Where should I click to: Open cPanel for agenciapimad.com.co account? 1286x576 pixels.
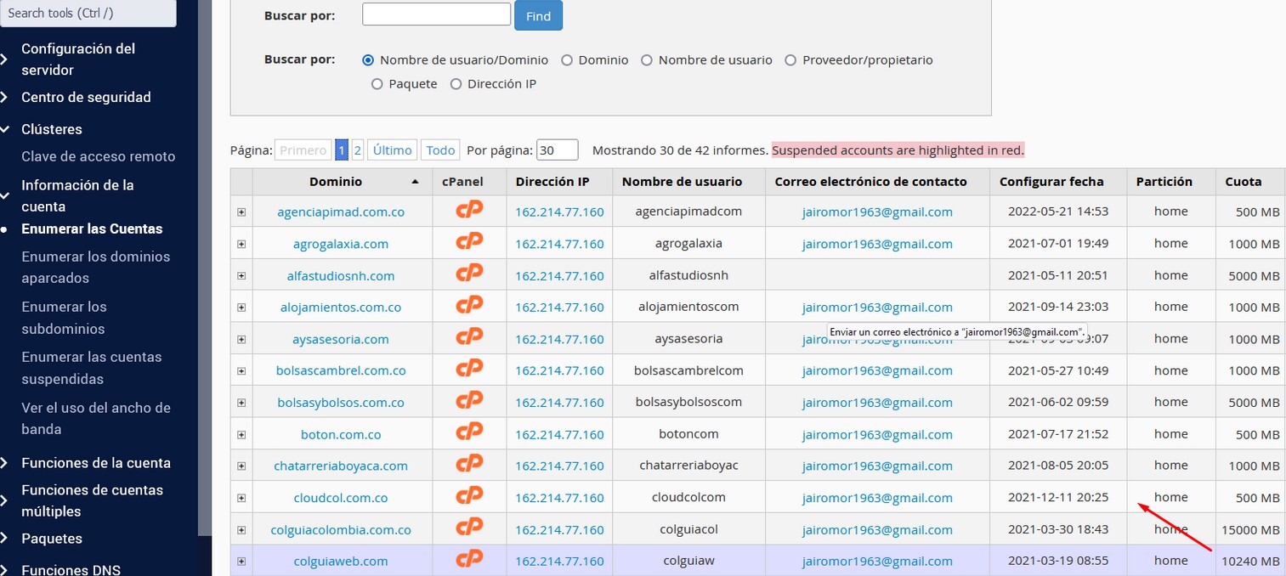468,211
